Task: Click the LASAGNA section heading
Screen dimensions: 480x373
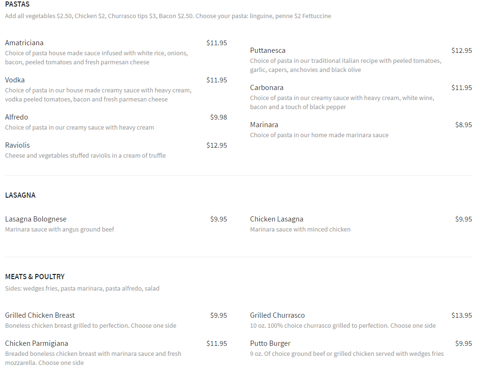Action: click(x=20, y=195)
